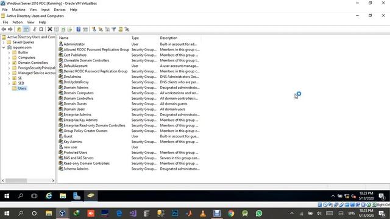Image resolution: width=390 pixels, height=219 pixels.
Task: Open the VirtualBox Input menu
Action: coord(45,10)
